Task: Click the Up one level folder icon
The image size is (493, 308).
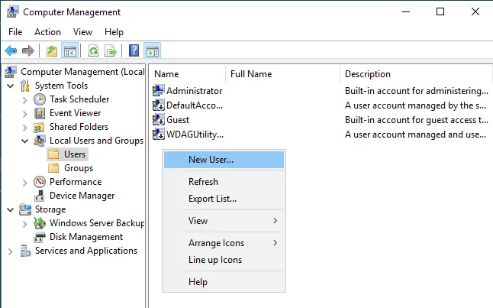Action: pyautogui.click(x=52, y=51)
